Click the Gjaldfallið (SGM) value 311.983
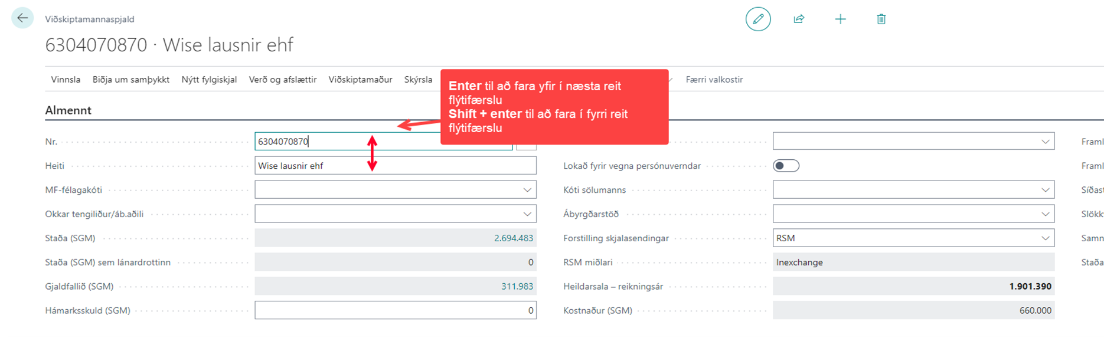The height and width of the screenshot is (351, 1104). (517, 287)
